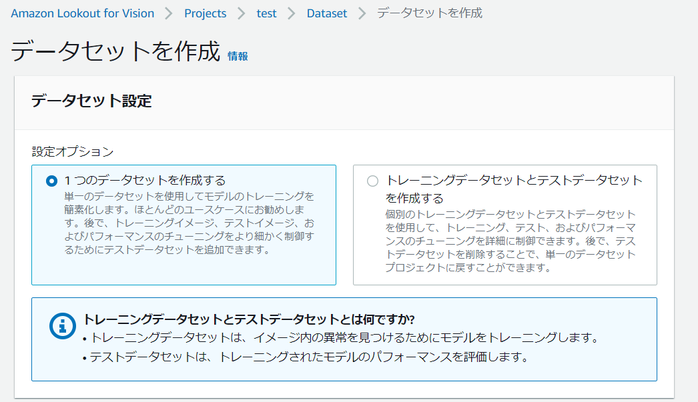Open the 情報 info link

[x=238, y=56]
